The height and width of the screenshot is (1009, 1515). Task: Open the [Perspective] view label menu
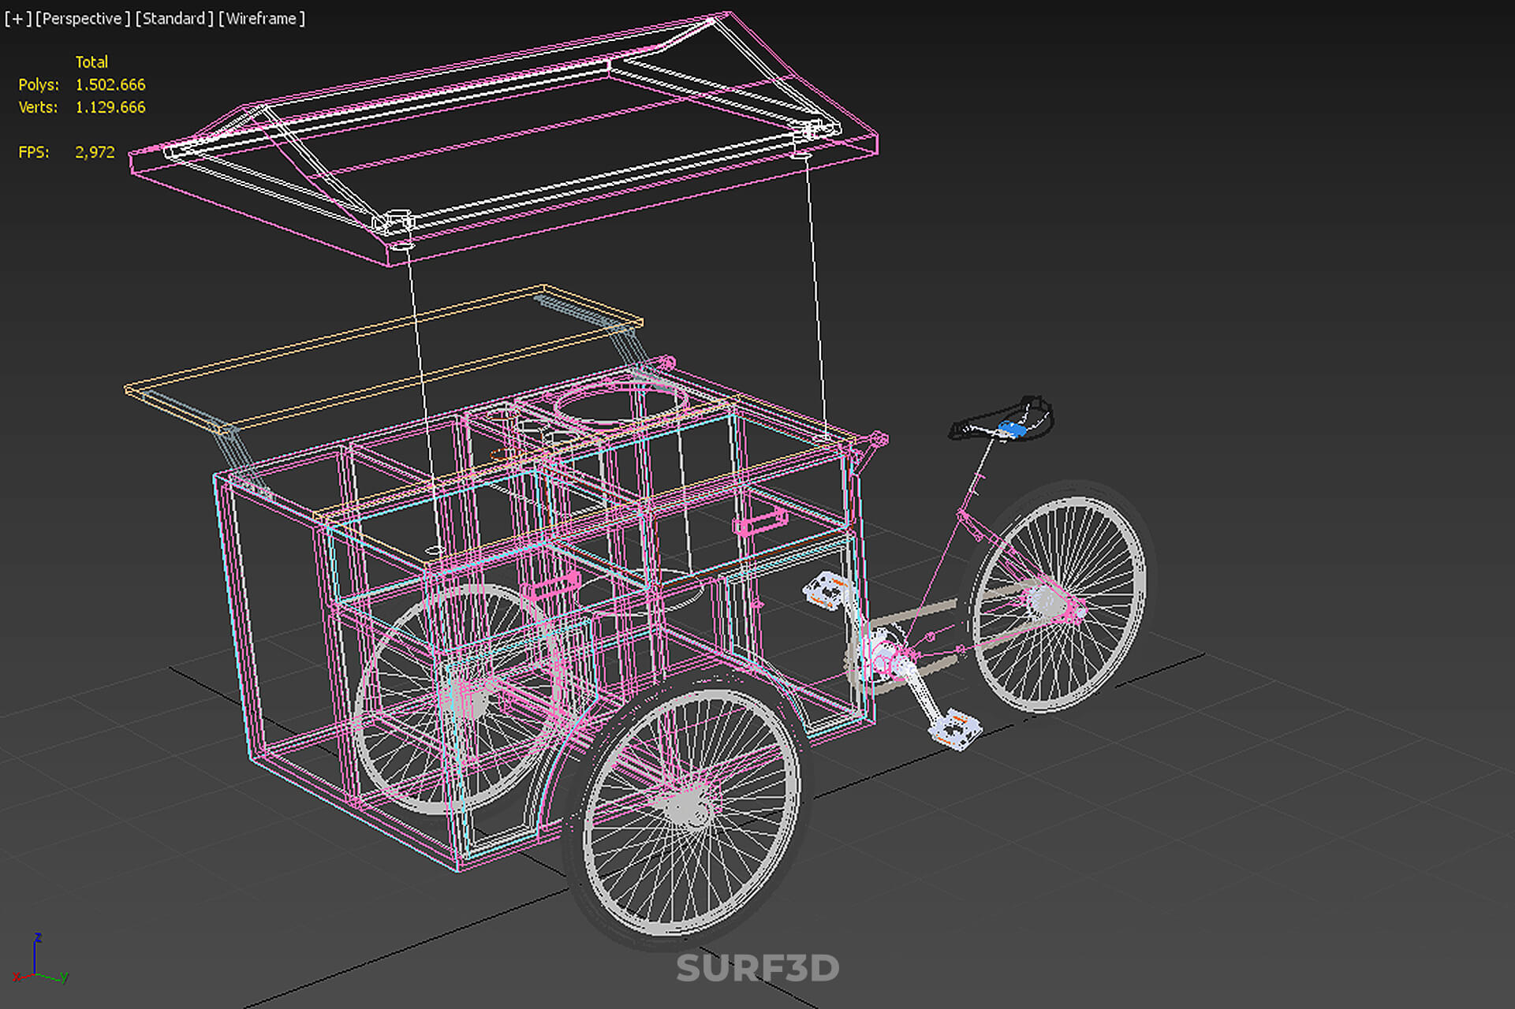pyautogui.click(x=83, y=18)
